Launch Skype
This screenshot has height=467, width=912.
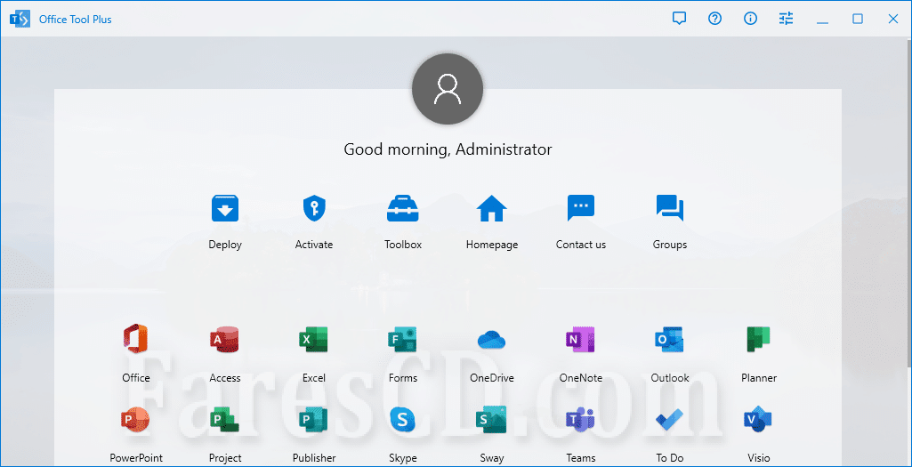coord(403,419)
